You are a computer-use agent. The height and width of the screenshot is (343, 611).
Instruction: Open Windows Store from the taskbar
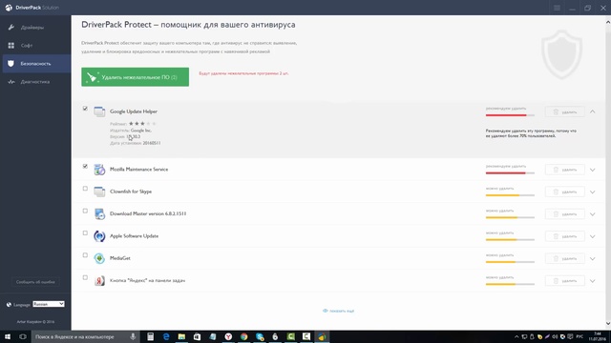[x=198, y=336]
